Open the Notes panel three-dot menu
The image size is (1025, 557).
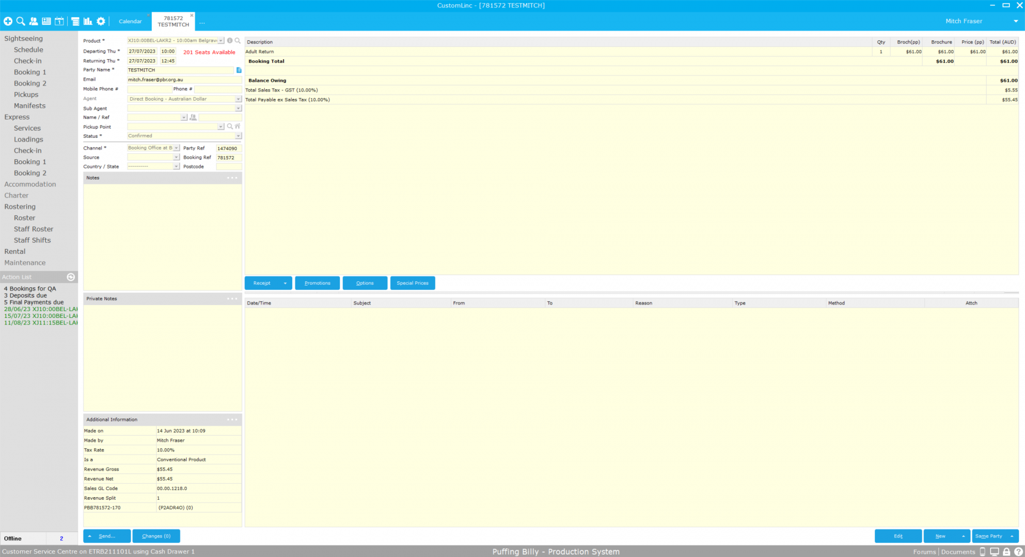(x=232, y=178)
